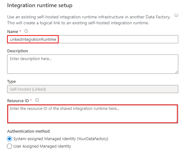
Task: Click the info icon next to Name
Action: tap(26, 31)
